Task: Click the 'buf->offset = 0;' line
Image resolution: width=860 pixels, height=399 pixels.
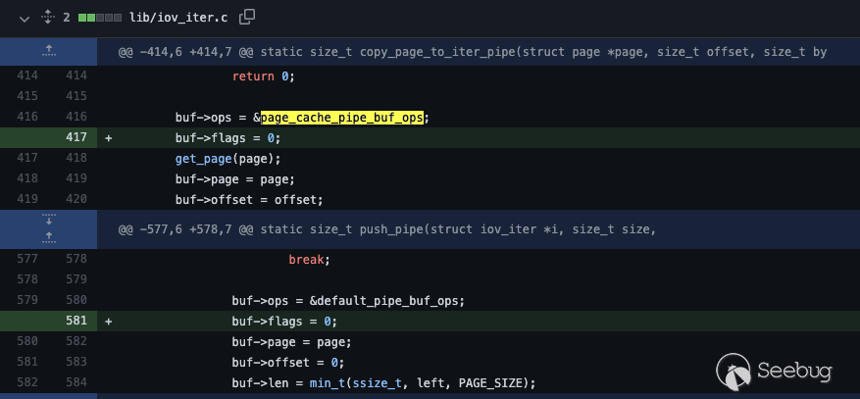Action: (288, 363)
